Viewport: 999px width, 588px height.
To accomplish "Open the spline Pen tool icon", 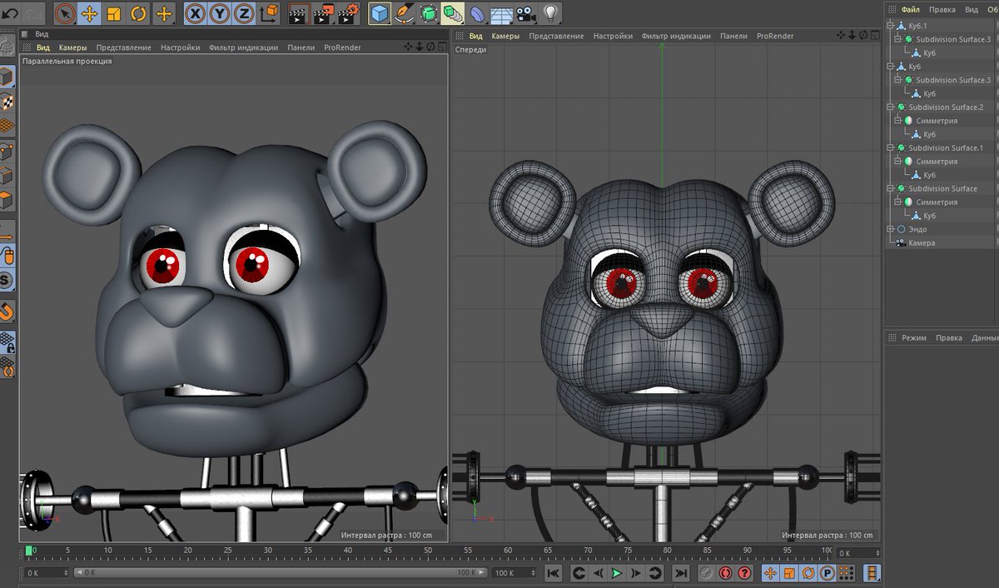I will [404, 13].
